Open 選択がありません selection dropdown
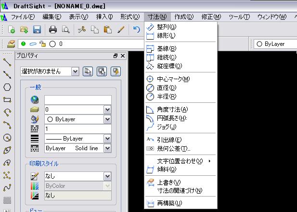 (75, 71)
